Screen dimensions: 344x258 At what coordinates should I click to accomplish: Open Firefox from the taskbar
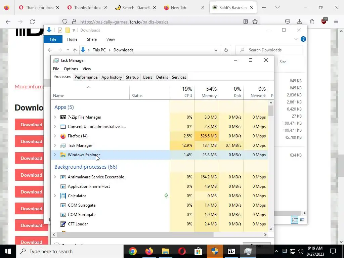click(x=149, y=251)
